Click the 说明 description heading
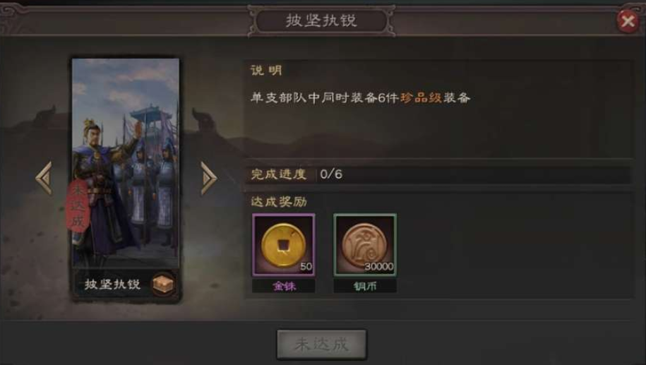Image resolution: width=646 pixels, height=365 pixels. [x=267, y=71]
